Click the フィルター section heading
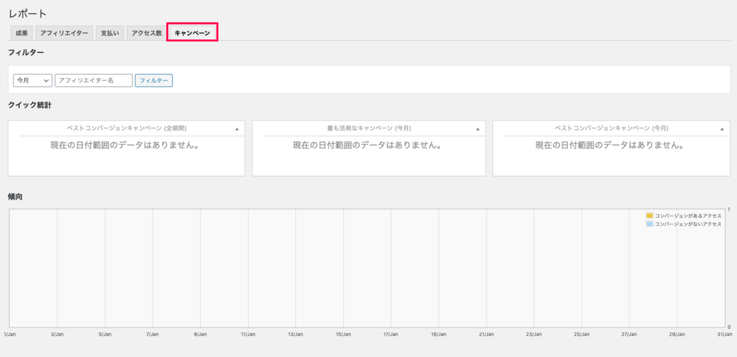 [26, 52]
